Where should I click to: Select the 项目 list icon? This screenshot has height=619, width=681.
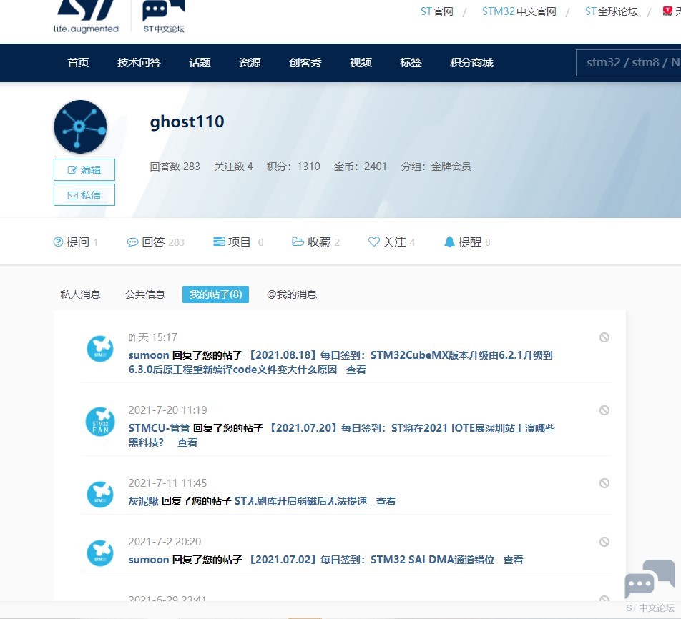219,242
